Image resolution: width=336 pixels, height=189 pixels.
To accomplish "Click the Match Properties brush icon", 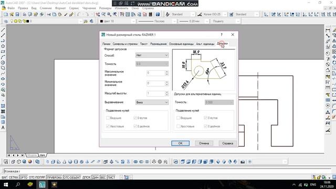I will coord(71,14).
